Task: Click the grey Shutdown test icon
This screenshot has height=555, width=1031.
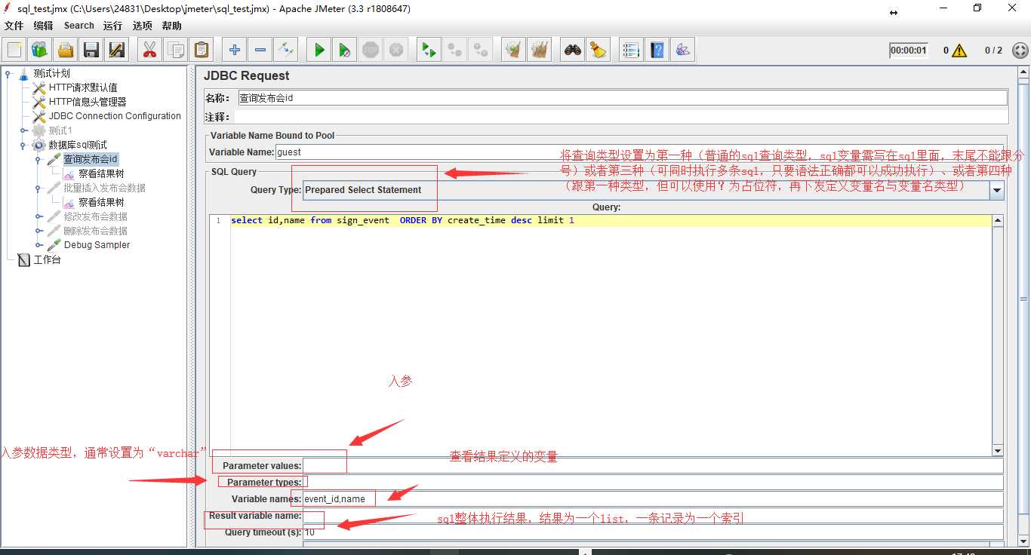Action: pos(396,51)
